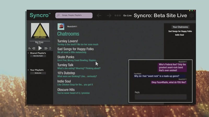Click the song progress bar under album art
Viewport: 209px width, 117px height.
(x=40, y=41)
